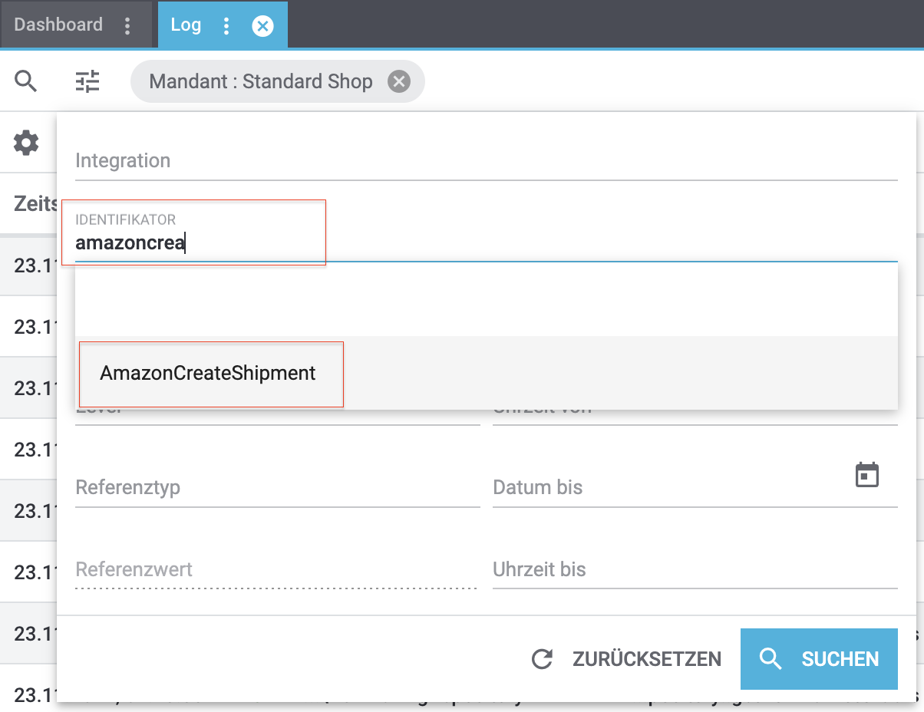The height and width of the screenshot is (712, 924).
Task: Toggle the filter sliders icon
Action: 87,81
